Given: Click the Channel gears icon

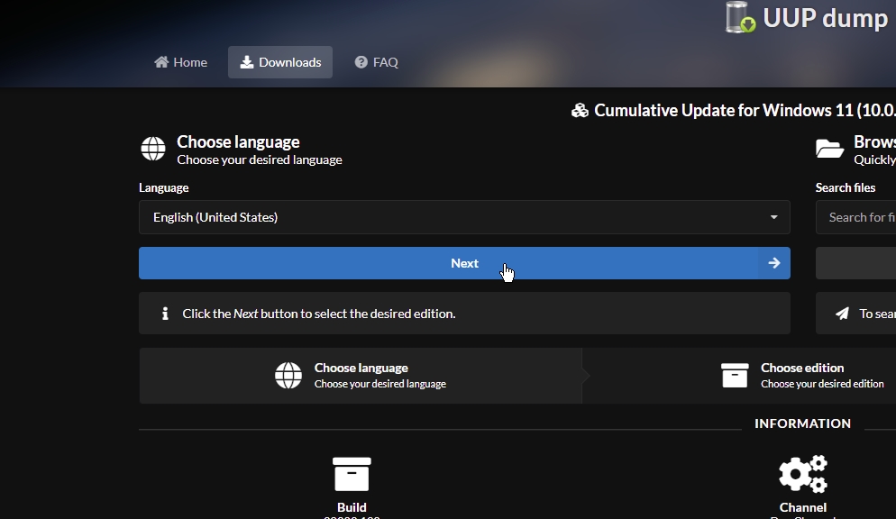Looking at the screenshot, I should (802, 474).
